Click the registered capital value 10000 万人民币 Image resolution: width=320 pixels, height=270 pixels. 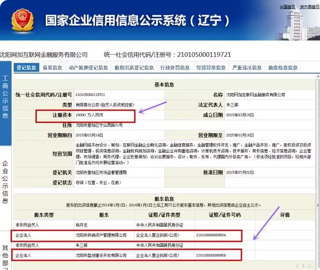click(89, 115)
